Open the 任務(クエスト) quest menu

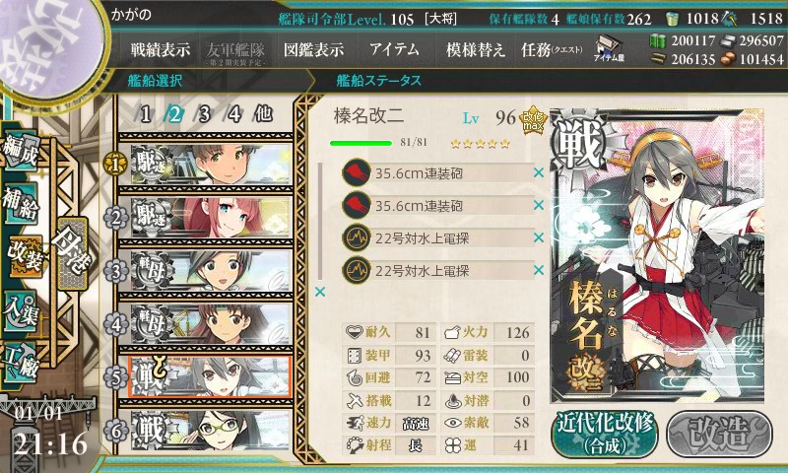click(552, 49)
